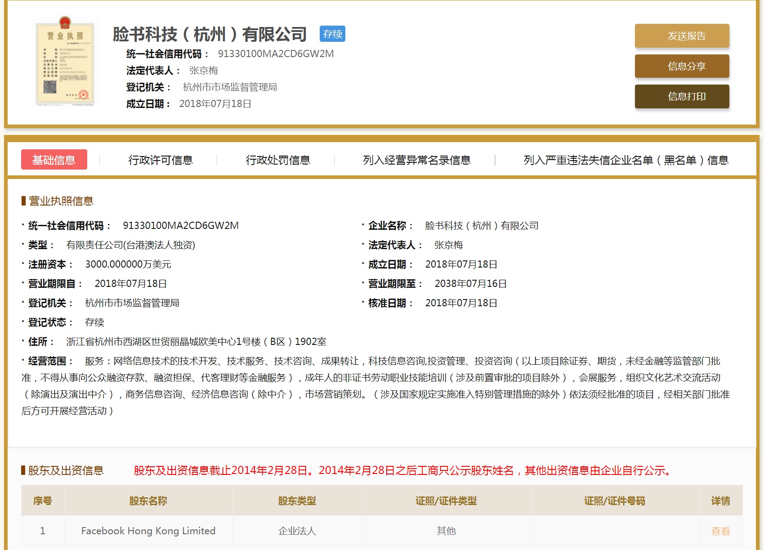Click the 其他 certificate type cell
764x550 pixels.
pyautogui.click(x=446, y=531)
